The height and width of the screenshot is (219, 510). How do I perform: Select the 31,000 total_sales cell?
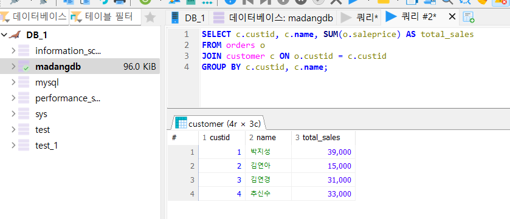323,180
